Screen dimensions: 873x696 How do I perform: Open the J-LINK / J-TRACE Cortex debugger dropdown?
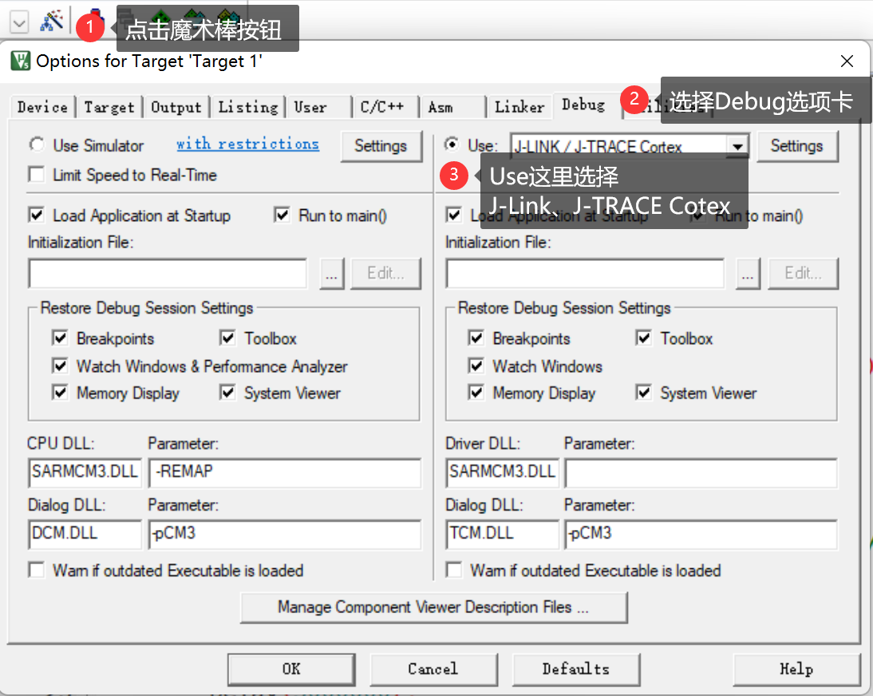(x=738, y=146)
